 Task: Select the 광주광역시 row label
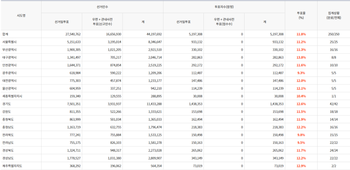click(x=9, y=73)
